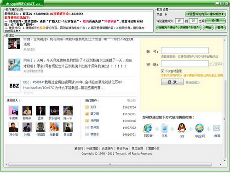Click the 开放平台 footer link

(122, 149)
